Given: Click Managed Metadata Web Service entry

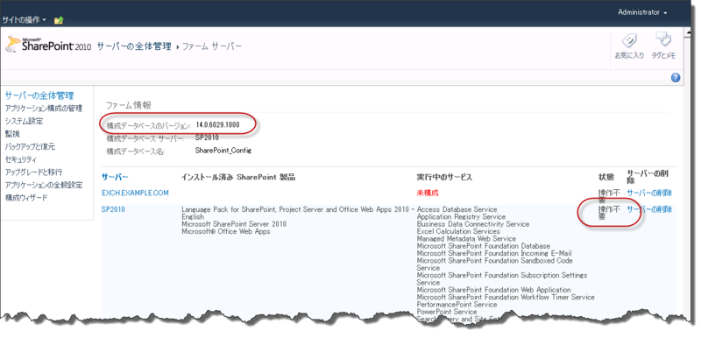Looking at the screenshot, I should pyautogui.click(x=466, y=238).
